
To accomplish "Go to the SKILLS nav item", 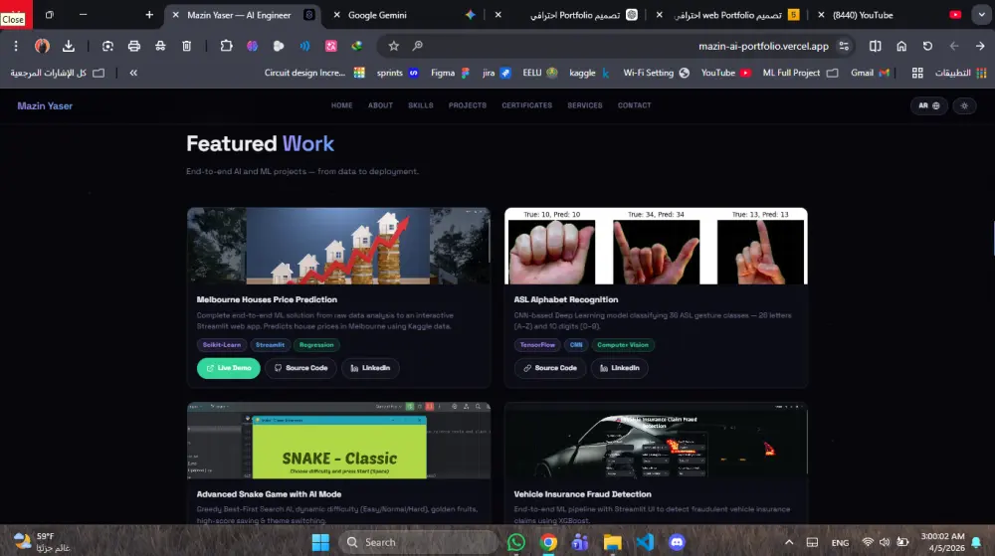I will click(x=421, y=105).
